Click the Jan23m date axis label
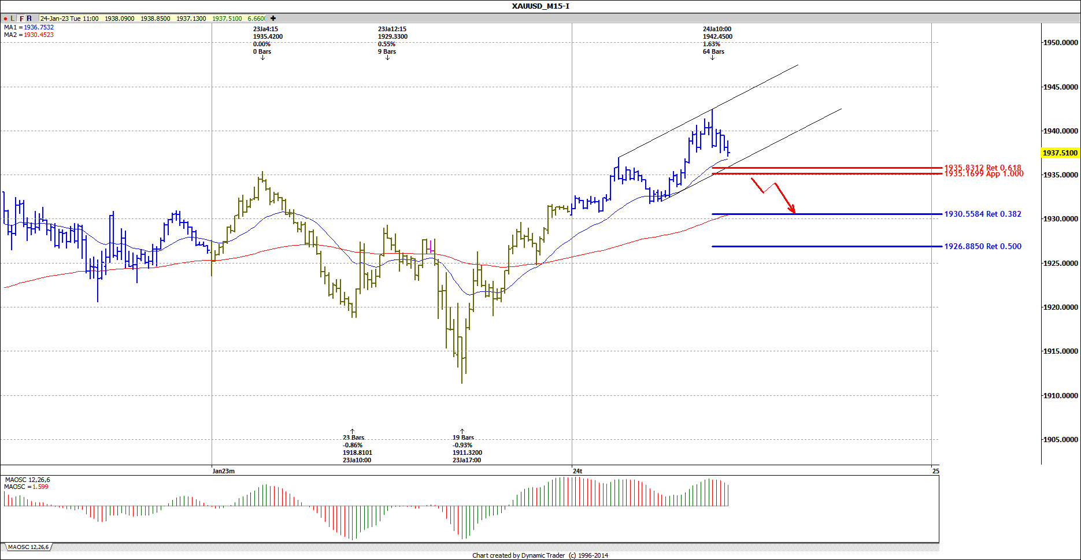The height and width of the screenshot is (560, 1081). 224,471
